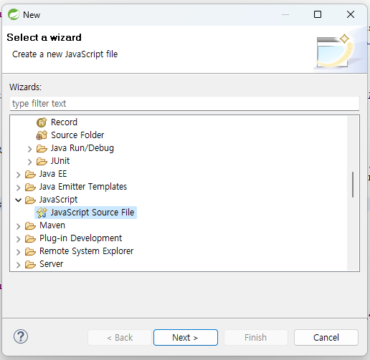Select the Java Run/Debug label

tap(82, 148)
